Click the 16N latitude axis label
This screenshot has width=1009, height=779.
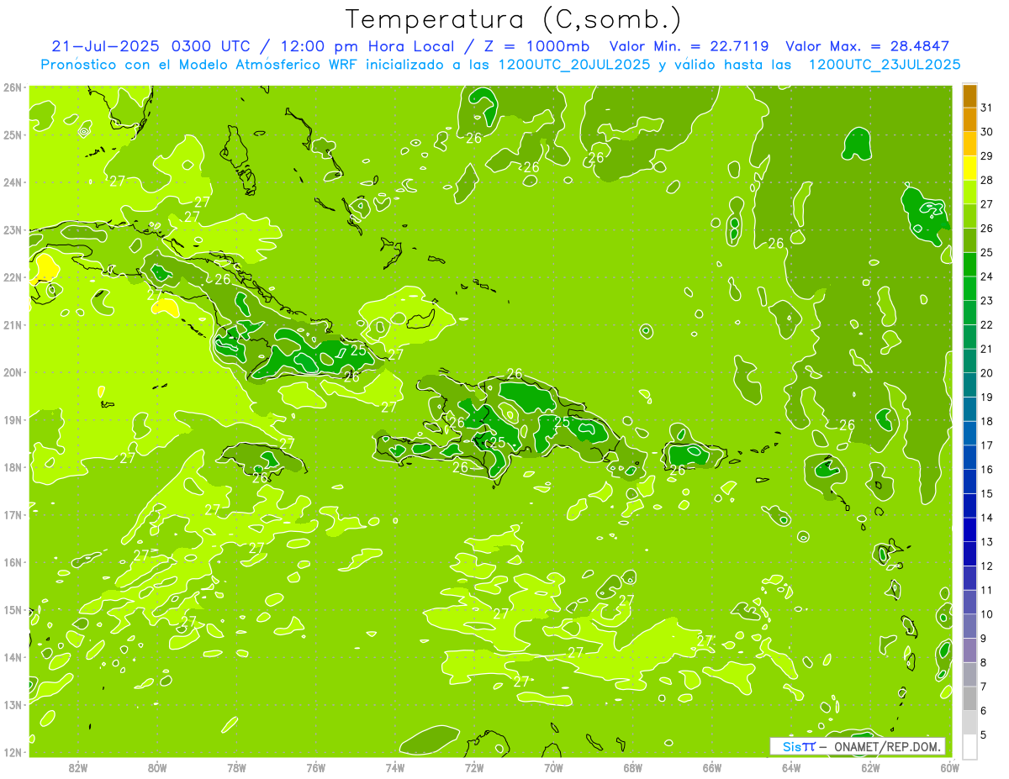(x=12, y=562)
